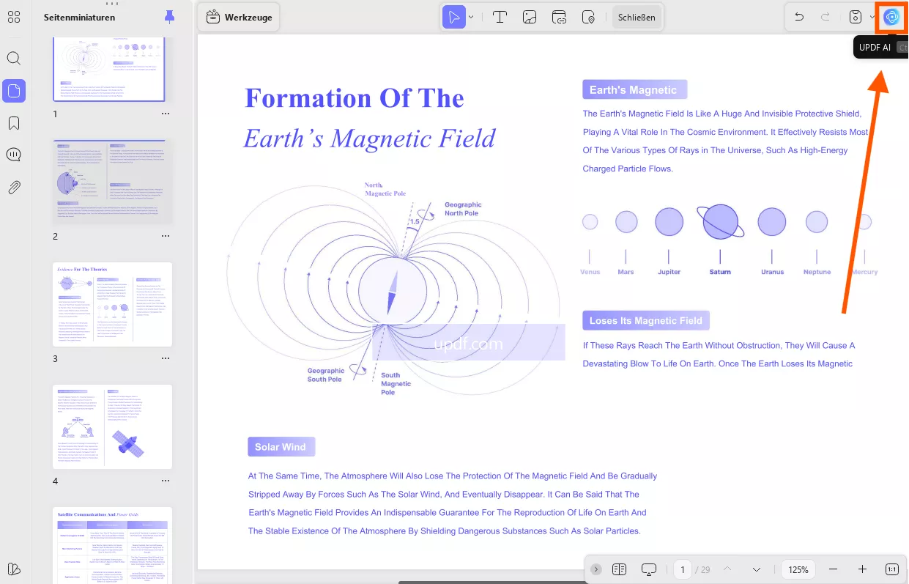Click the Uranus planet label

772,272
